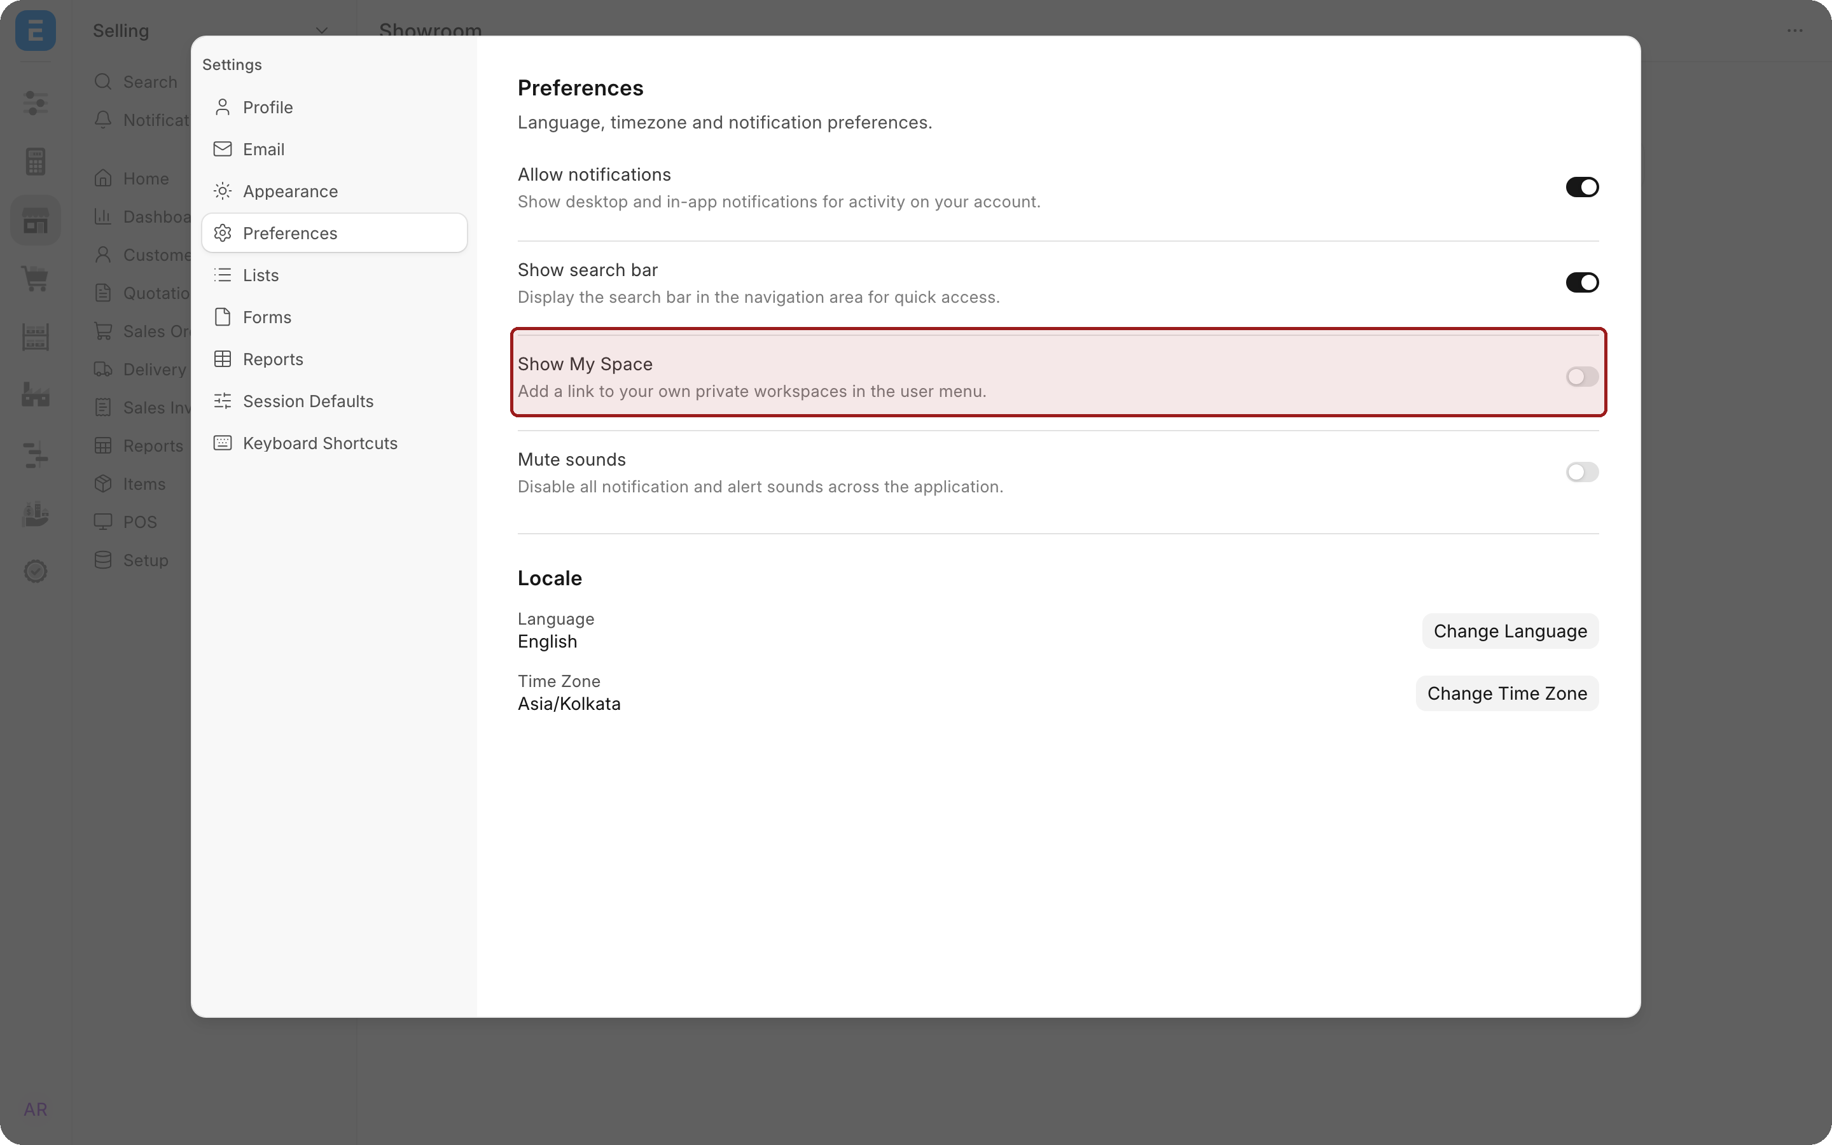Disable the Show search bar switch
1832x1145 pixels.
(1581, 282)
